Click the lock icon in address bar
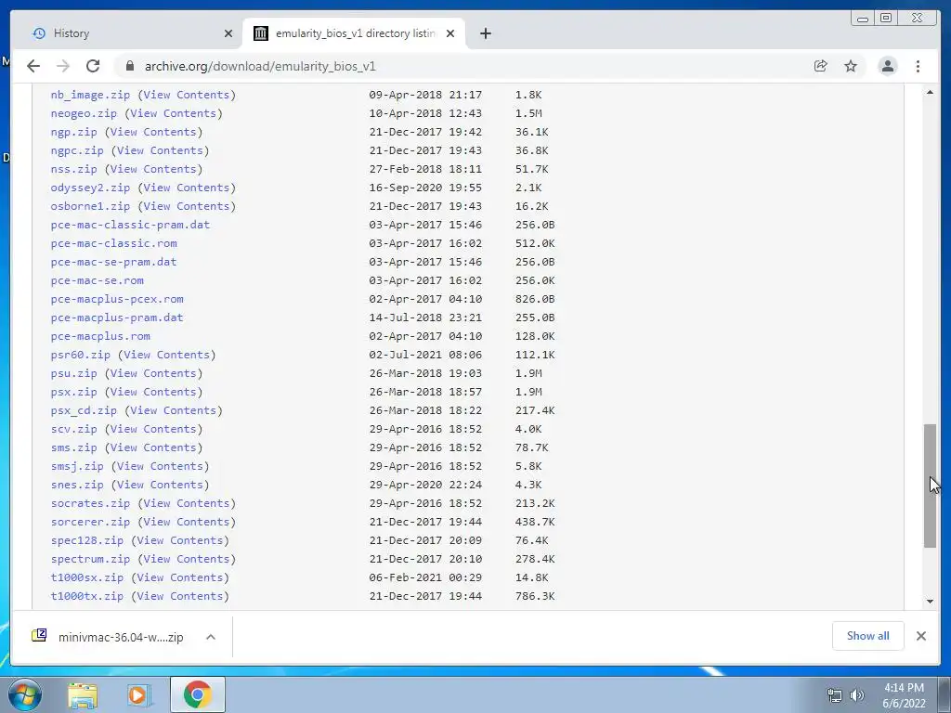 pyautogui.click(x=130, y=66)
